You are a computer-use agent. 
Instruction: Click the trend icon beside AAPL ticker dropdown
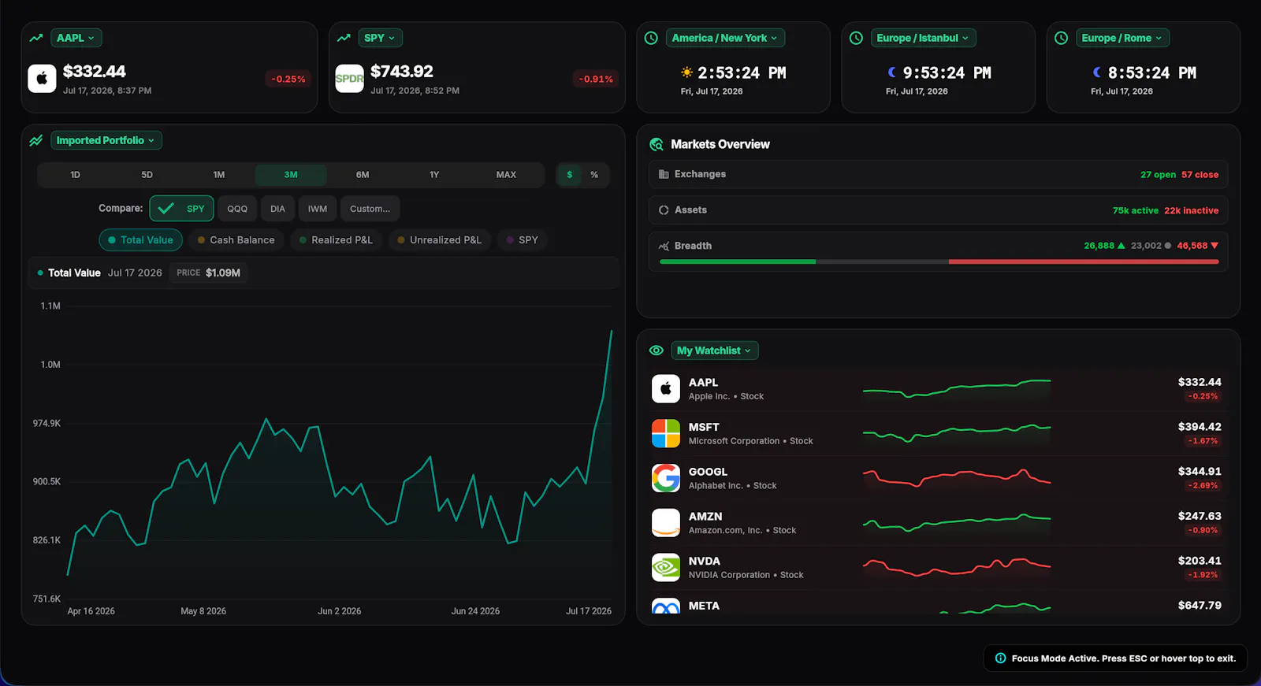36,38
